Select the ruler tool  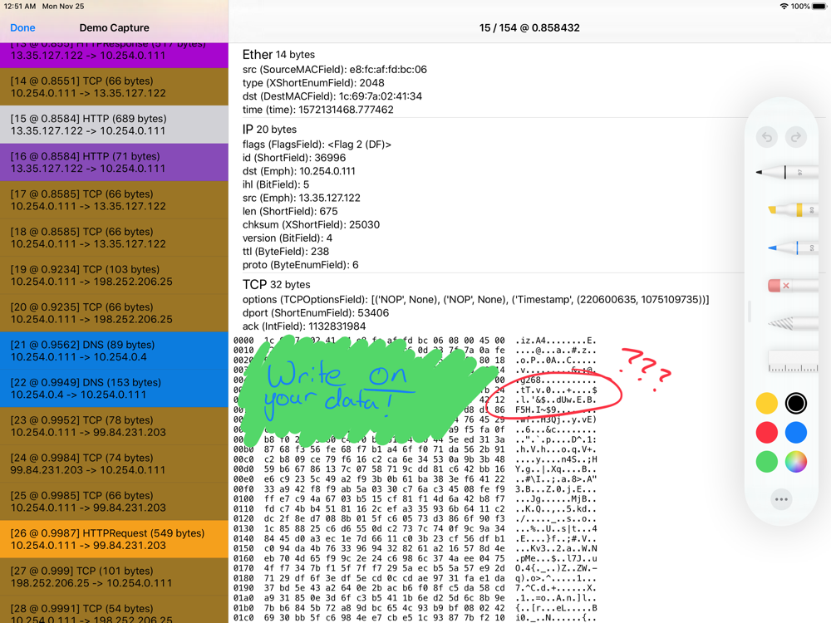point(793,362)
